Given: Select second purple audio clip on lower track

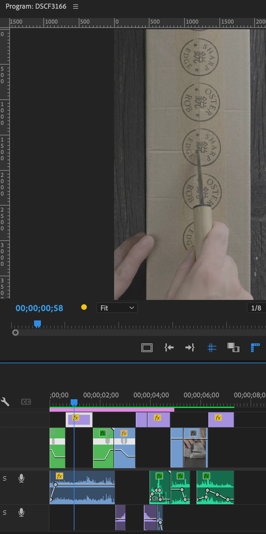Looking at the screenshot, I should (150, 517).
